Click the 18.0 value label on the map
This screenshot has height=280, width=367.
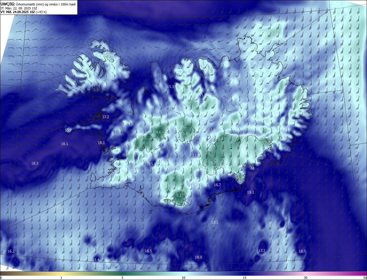(x=198, y=257)
